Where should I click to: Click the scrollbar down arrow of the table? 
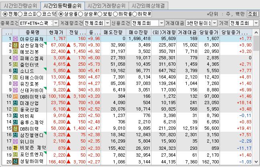(256, 162)
